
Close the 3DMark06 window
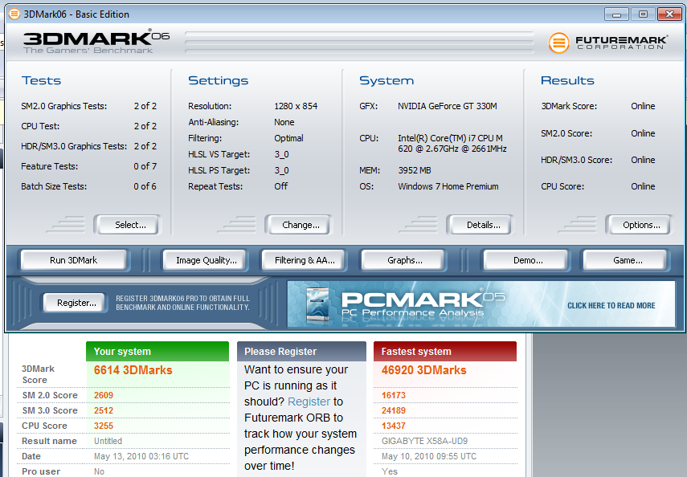pos(669,14)
